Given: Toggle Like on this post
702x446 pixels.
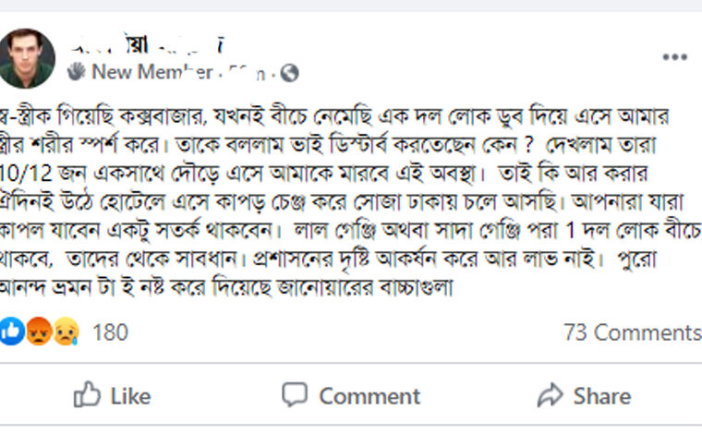Looking at the screenshot, I should pyautogui.click(x=113, y=396).
